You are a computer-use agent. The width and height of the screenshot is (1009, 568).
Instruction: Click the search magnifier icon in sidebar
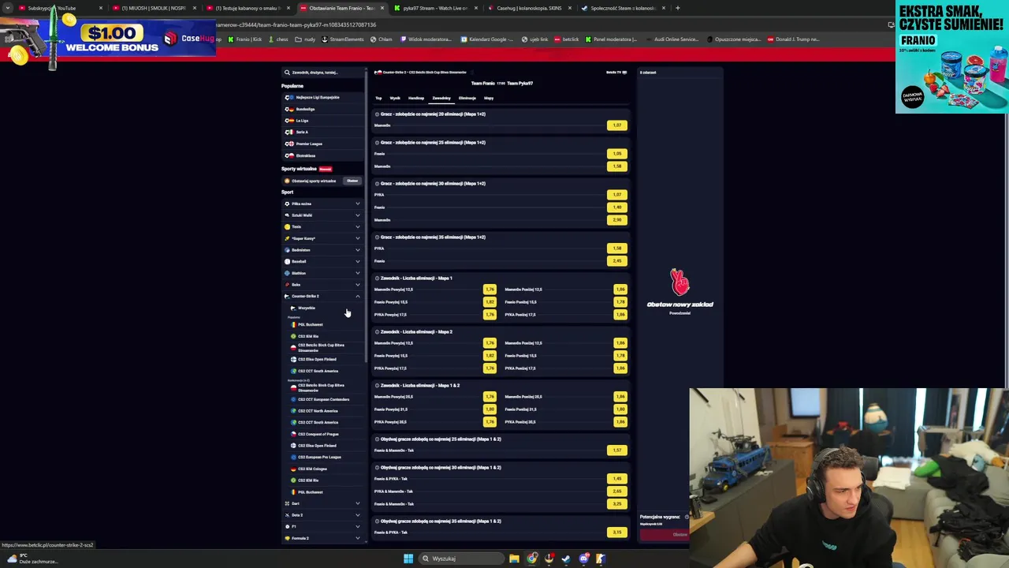[x=287, y=73]
